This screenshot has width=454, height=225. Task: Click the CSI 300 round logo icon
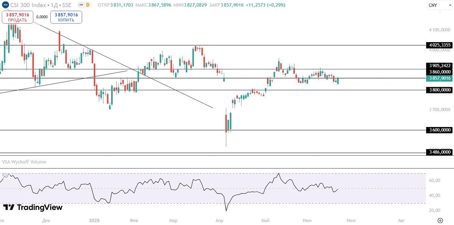(5, 5)
